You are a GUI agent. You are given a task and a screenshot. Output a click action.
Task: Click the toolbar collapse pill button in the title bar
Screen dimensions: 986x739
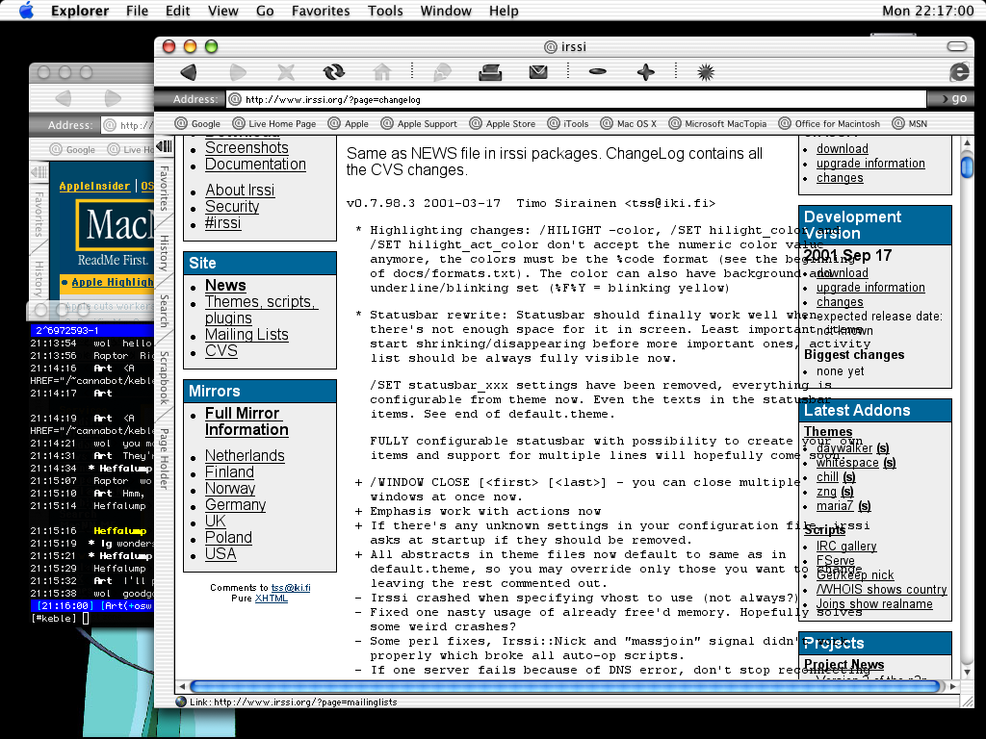pos(956,46)
